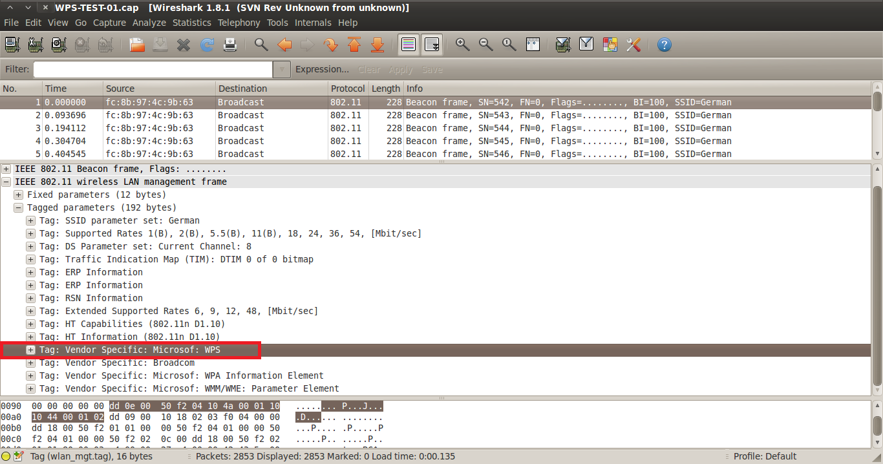Jump to first packet icon
This screenshot has width=883, height=464.
pyautogui.click(x=354, y=45)
